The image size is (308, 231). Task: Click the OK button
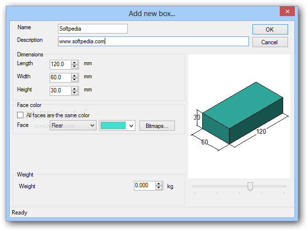270,29
